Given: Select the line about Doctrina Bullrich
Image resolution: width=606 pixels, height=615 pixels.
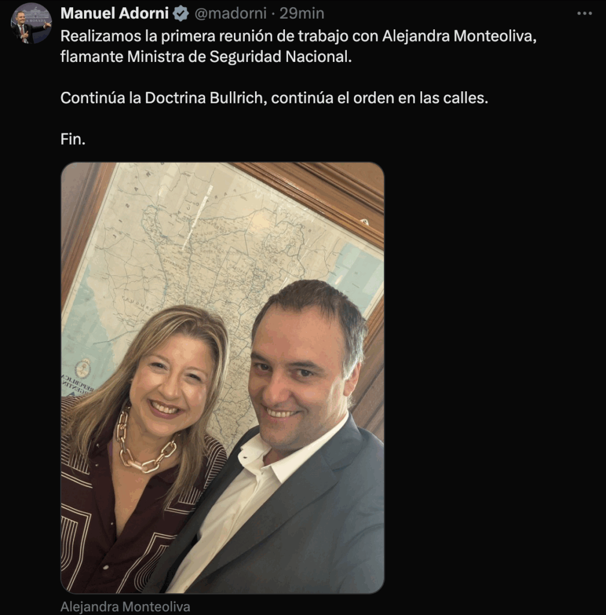Looking at the screenshot, I should pos(274,98).
